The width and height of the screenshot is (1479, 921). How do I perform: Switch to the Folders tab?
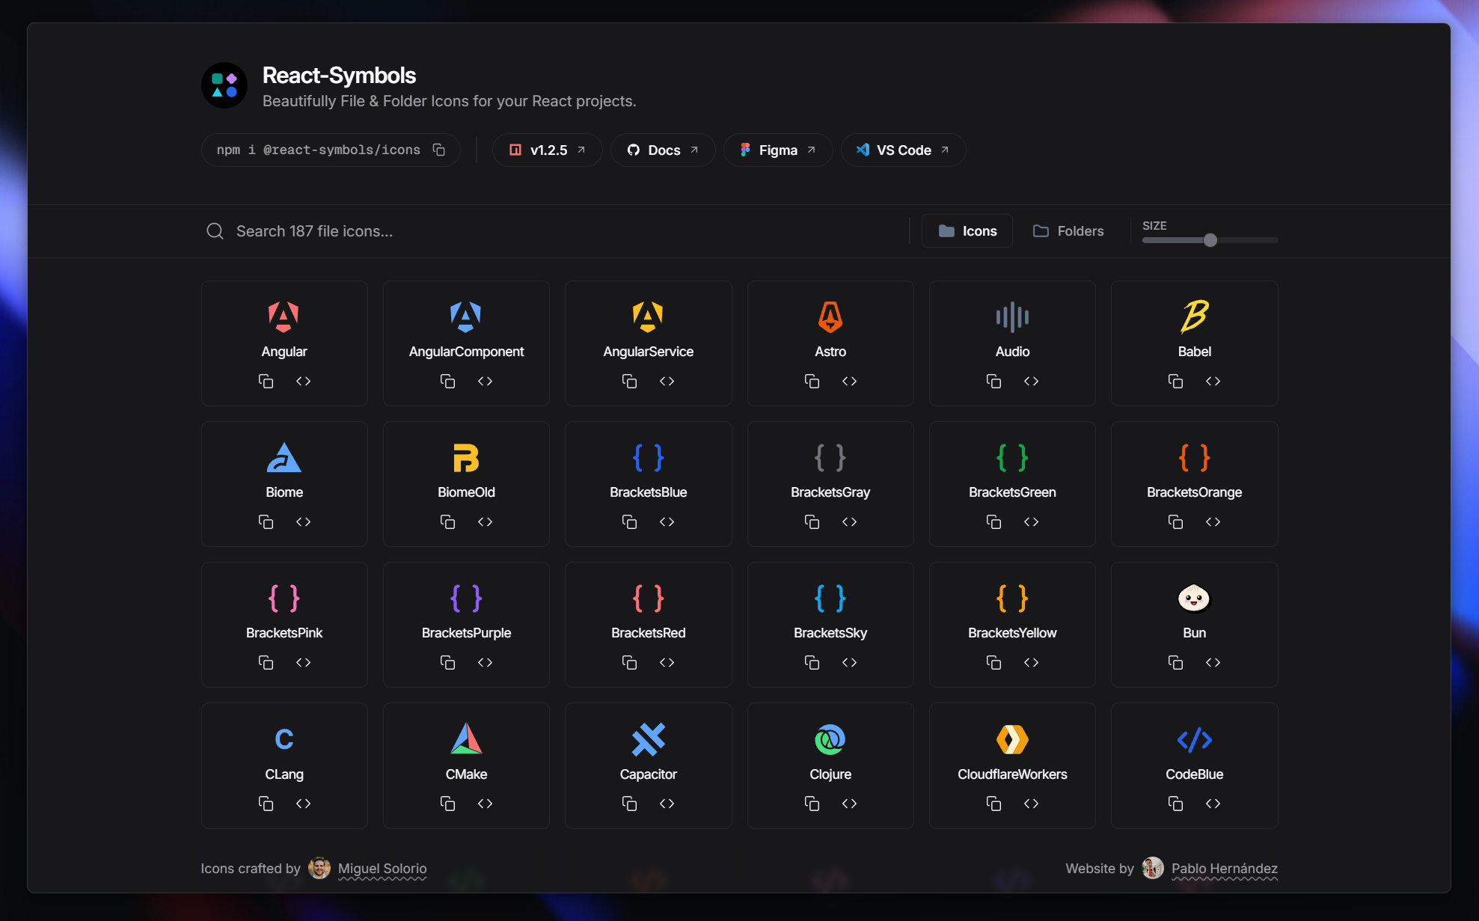1068,231
